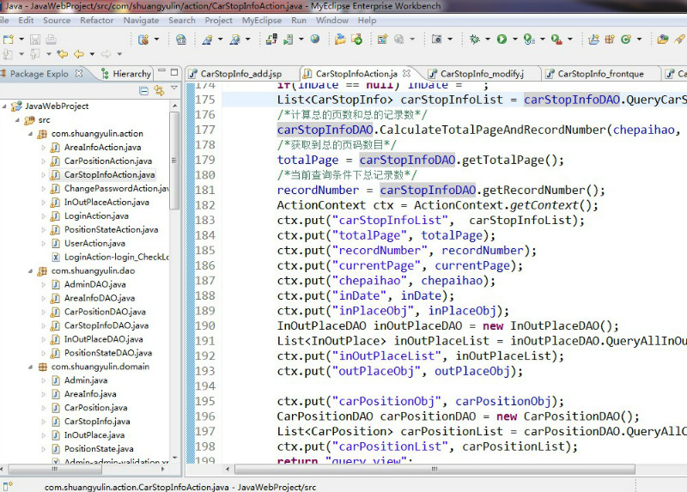The image size is (687, 492).
Task: Click the Package Explorer vertical scrollbar thumb
Action: click(x=174, y=161)
